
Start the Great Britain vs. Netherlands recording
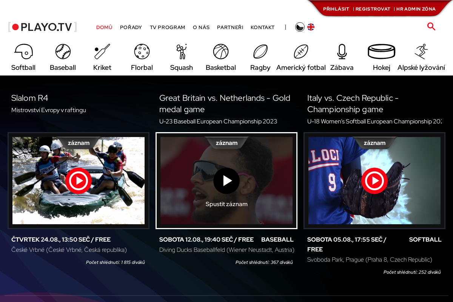[226, 181]
